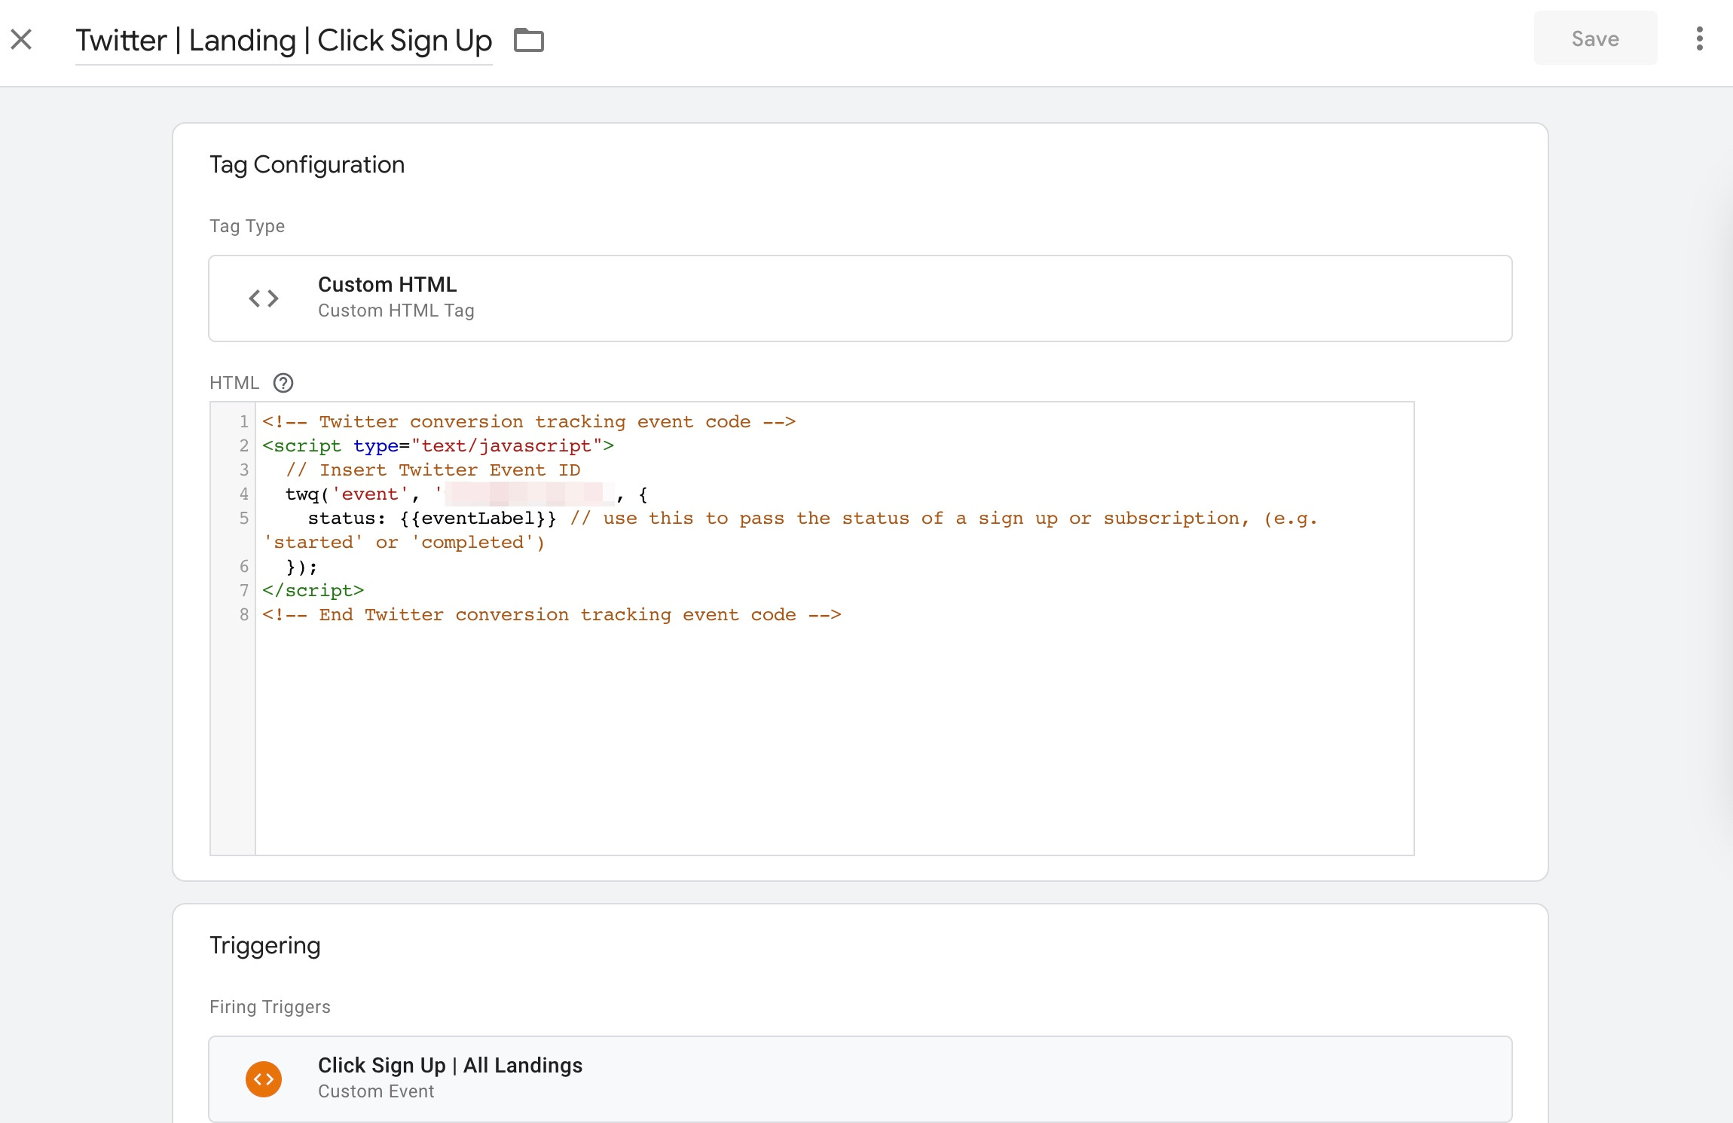
Task: Click the 'Custom Event' trigger subtitle
Action: click(376, 1091)
